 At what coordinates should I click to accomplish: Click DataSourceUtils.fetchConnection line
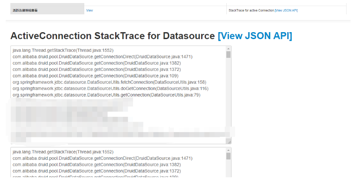(109, 82)
